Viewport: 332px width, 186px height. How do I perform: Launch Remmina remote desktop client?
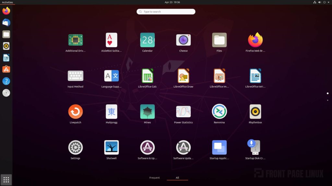(x=219, y=111)
